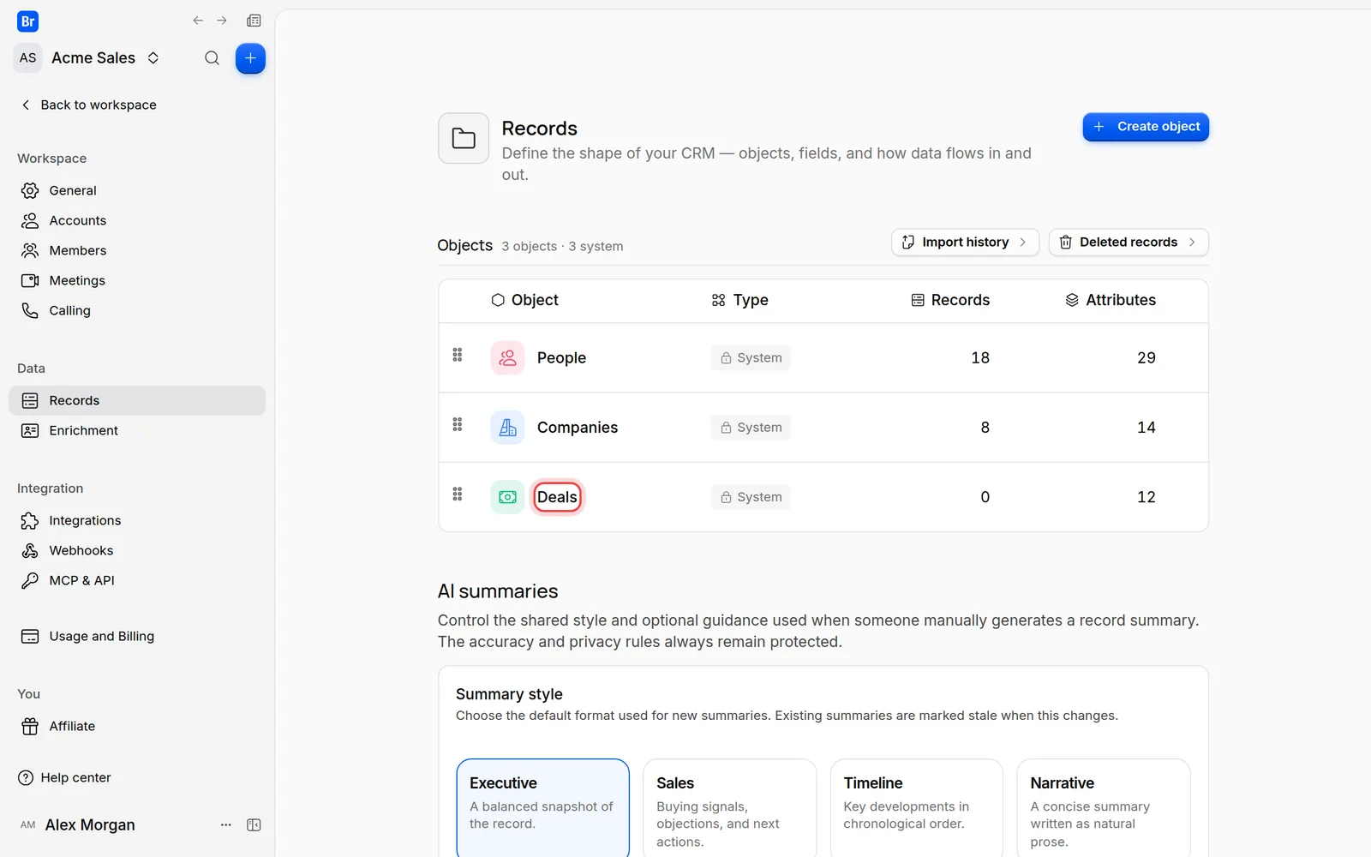Click the People object icon
This screenshot has width=1371, height=857.
(x=507, y=357)
